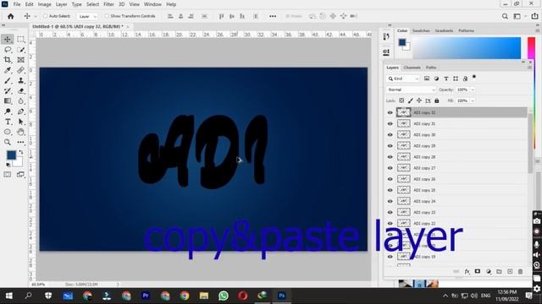The height and width of the screenshot is (304, 542).
Task: Hide the ADI copy 30 layer
Action: pyautogui.click(x=390, y=135)
